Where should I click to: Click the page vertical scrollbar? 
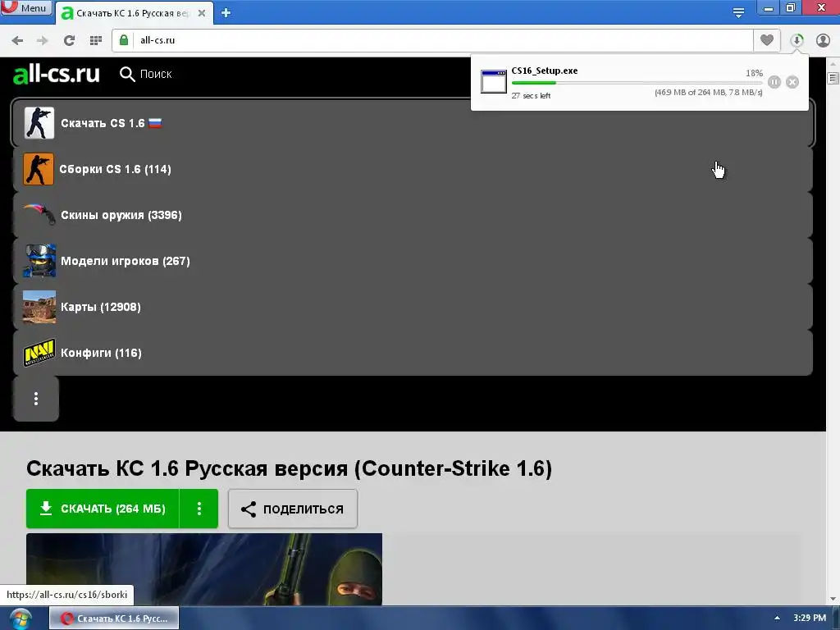[833, 331]
